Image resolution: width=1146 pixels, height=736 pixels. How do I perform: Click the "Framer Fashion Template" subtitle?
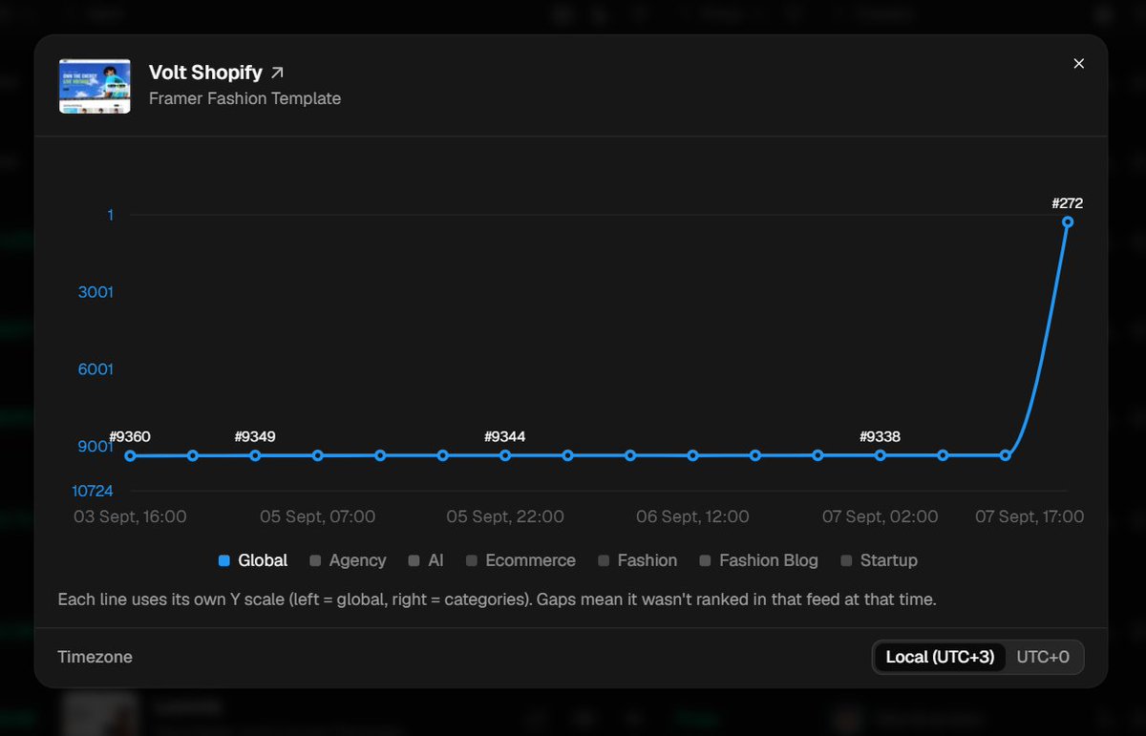pos(244,98)
